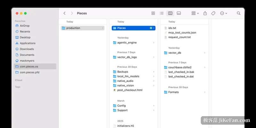Click the Tags sidebar heading

pos(18,87)
